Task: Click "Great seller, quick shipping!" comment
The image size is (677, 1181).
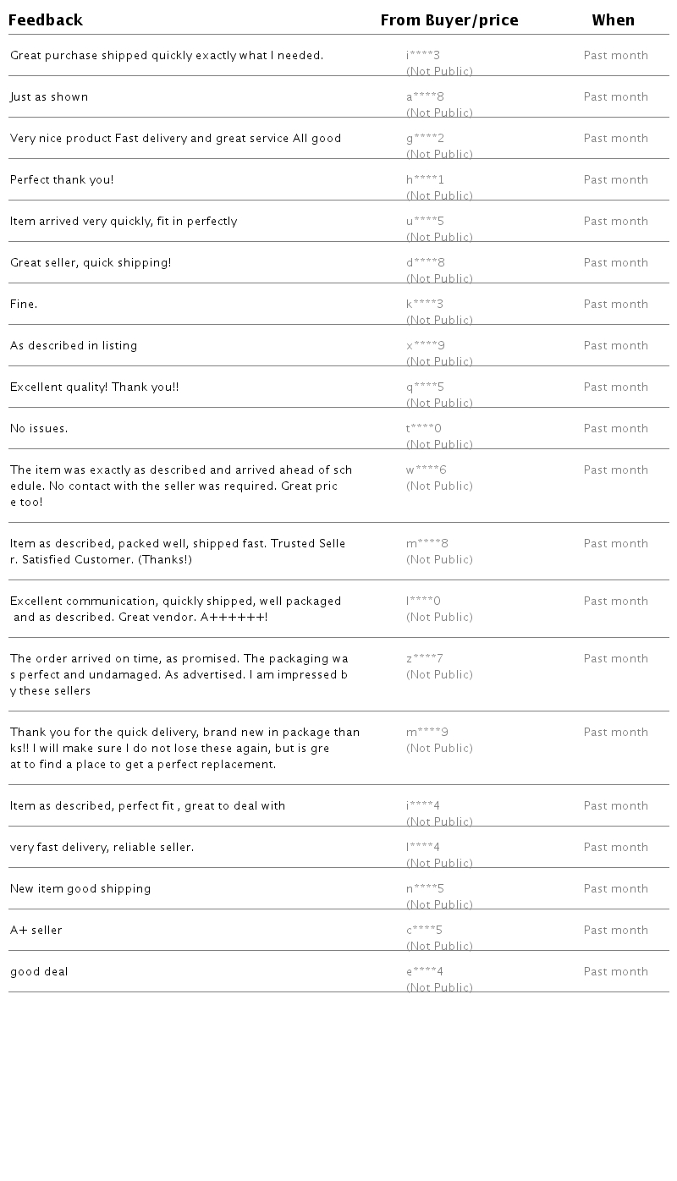Action: [91, 263]
